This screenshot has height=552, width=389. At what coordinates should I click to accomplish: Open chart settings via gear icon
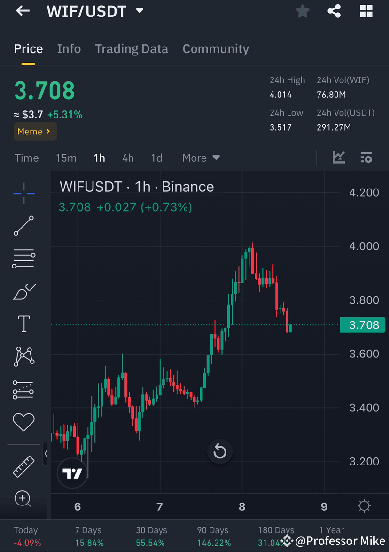coord(364,506)
